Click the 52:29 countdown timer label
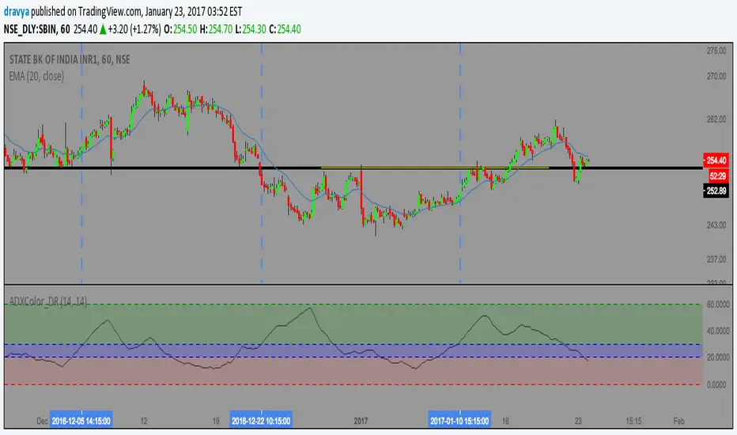The image size is (737, 435). click(718, 176)
